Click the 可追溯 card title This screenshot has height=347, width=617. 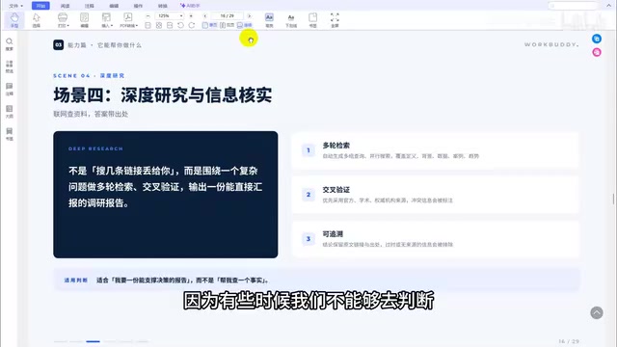(333, 234)
